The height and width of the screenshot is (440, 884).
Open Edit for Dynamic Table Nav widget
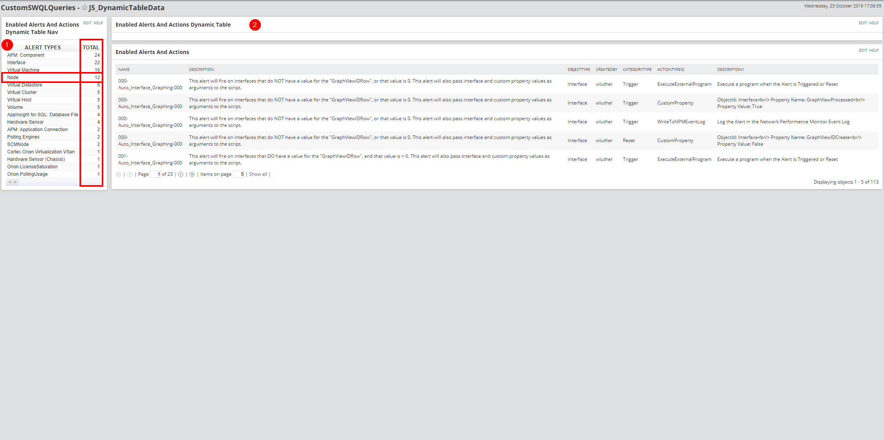click(x=87, y=23)
